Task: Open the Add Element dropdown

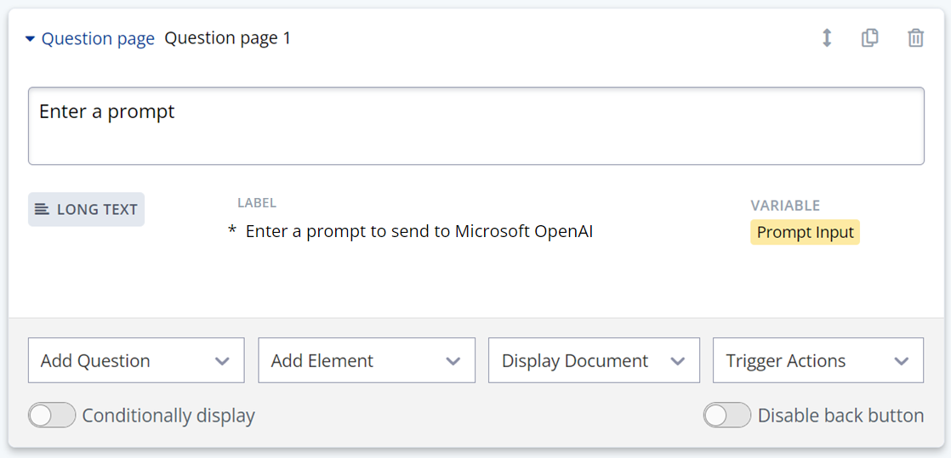Action: pyautogui.click(x=366, y=360)
